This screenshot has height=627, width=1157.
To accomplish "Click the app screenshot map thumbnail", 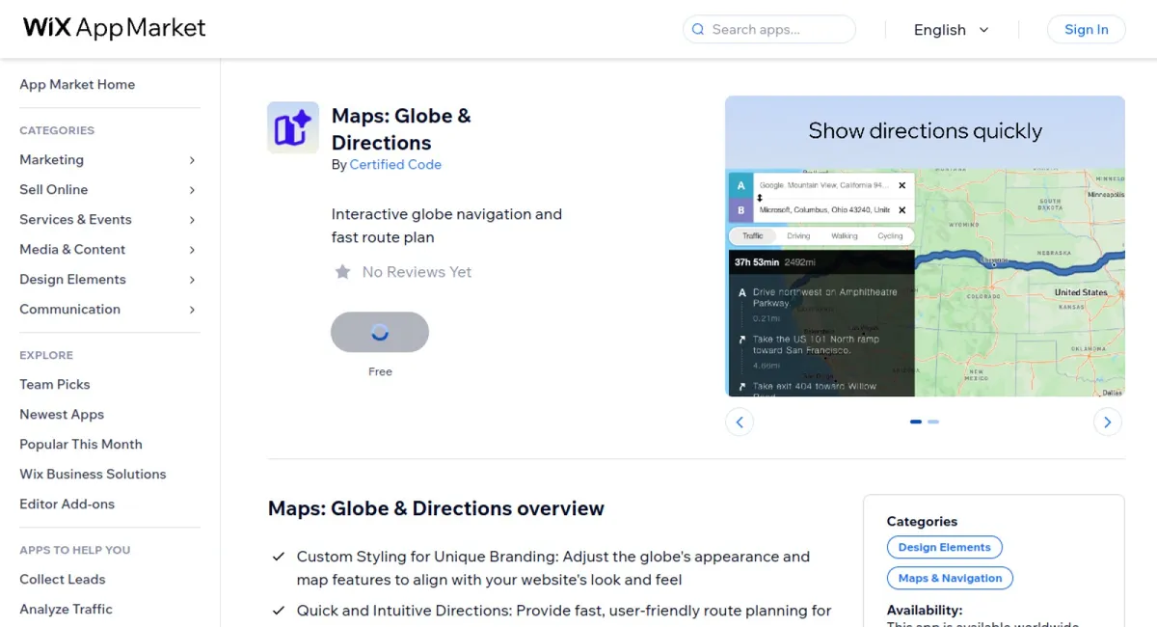I will pyautogui.click(x=925, y=246).
